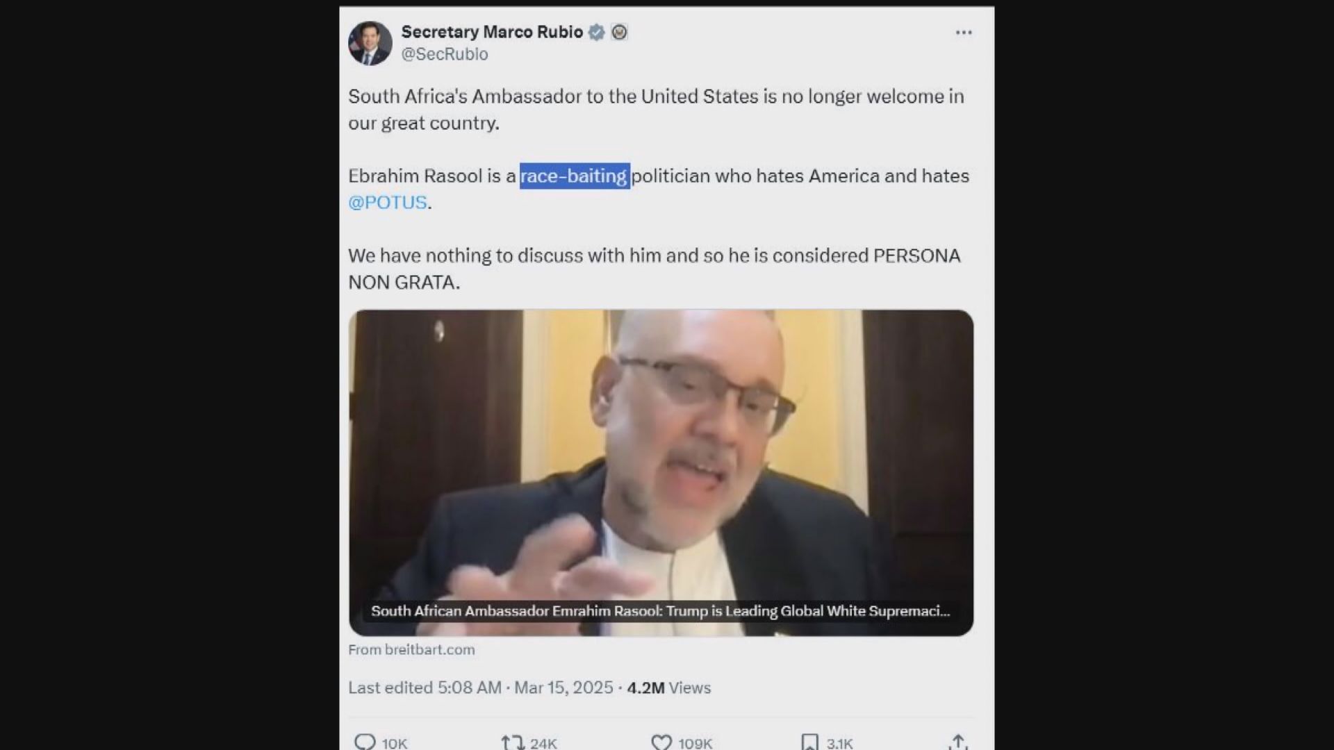Click the 109K likes count
This screenshot has width=1334, height=750.
pyautogui.click(x=695, y=743)
